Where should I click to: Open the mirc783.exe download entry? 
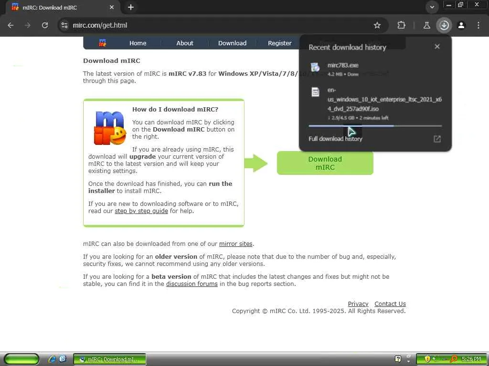pos(375,69)
